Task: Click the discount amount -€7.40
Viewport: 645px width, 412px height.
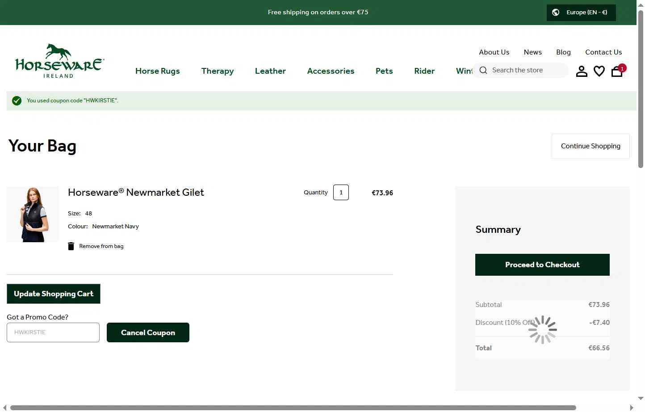Action: tap(599, 323)
